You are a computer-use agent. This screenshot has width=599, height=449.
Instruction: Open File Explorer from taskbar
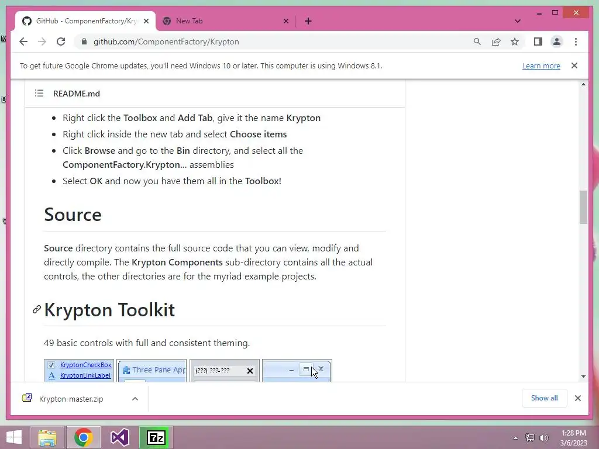(x=47, y=437)
